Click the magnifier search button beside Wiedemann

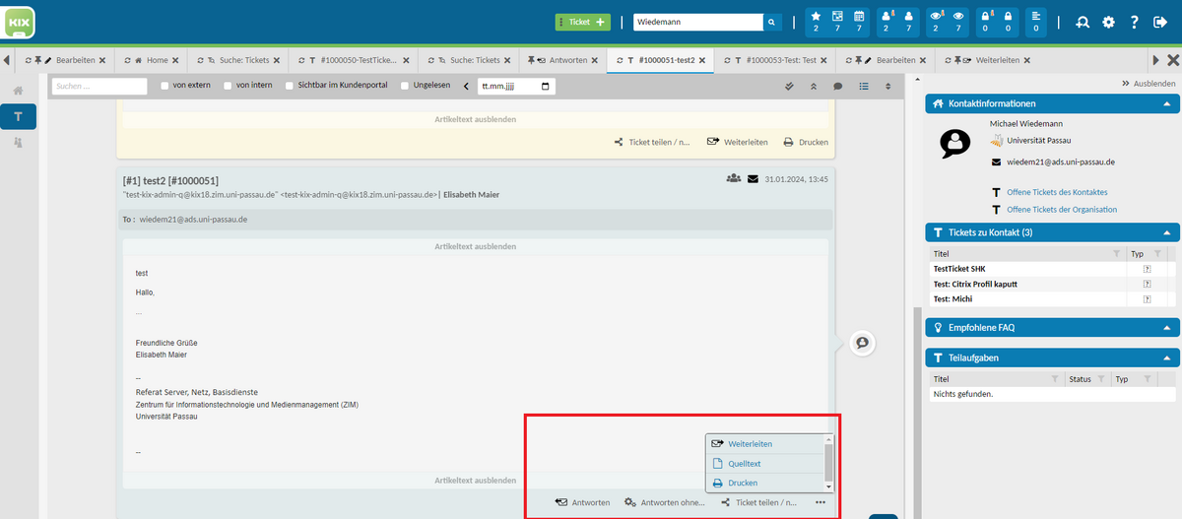click(x=773, y=22)
